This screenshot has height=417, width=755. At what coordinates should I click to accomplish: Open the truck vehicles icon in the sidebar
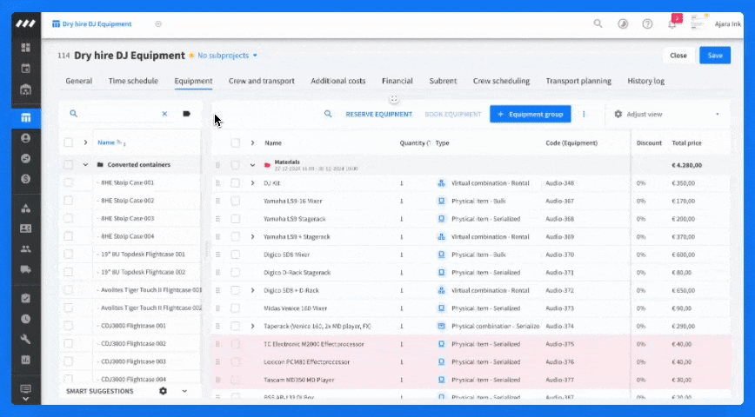[26, 269]
